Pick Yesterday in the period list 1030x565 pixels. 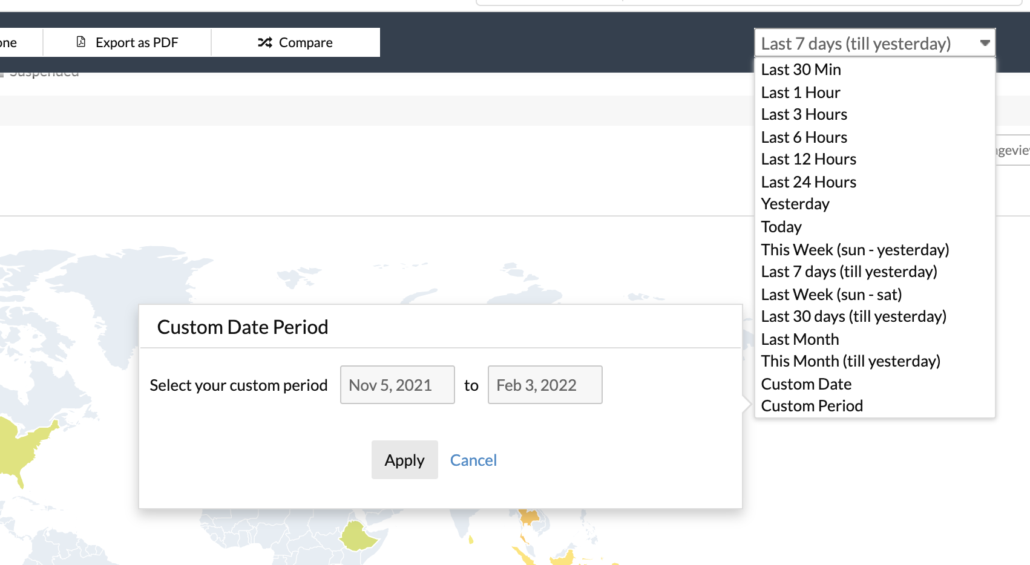point(795,204)
